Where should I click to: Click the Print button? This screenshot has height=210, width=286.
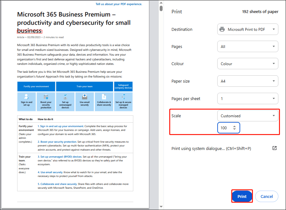coord(242,196)
